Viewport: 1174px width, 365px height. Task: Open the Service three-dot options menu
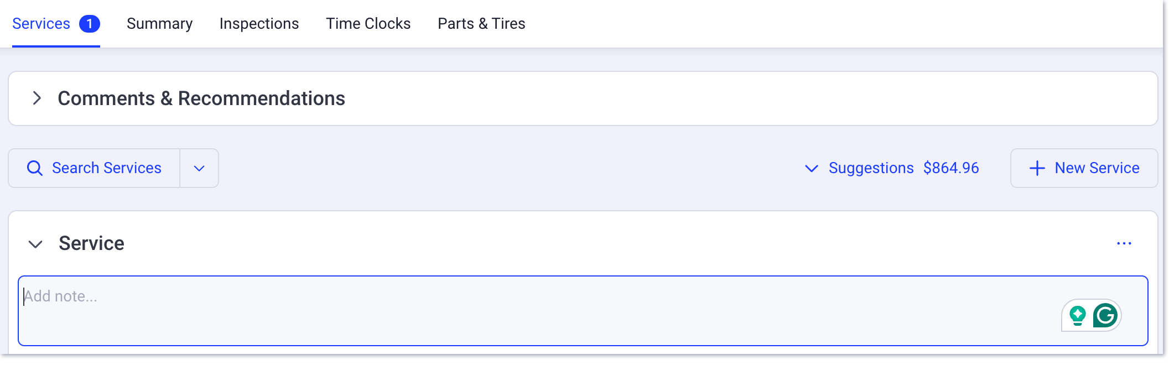1124,243
